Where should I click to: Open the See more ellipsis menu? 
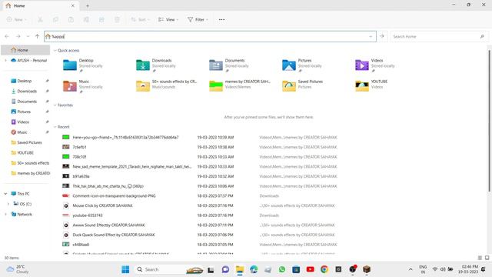pos(222,19)
